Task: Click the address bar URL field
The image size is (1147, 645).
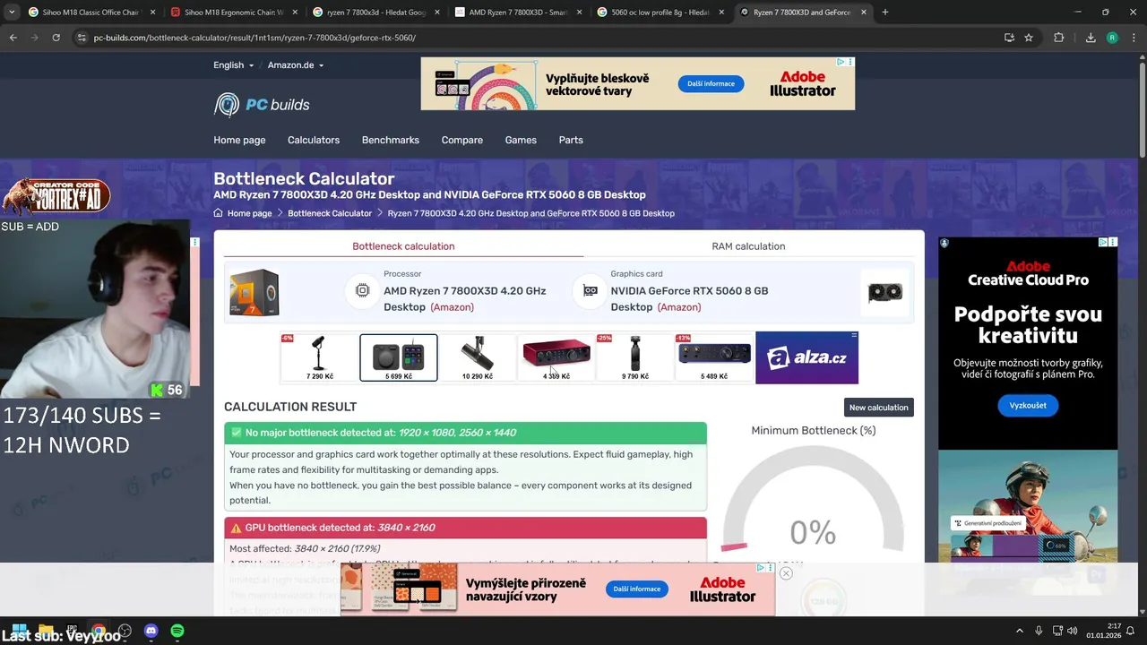Action: [538, 38]
